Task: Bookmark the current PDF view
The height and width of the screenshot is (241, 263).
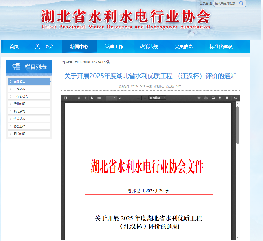Action: [227, 98]
